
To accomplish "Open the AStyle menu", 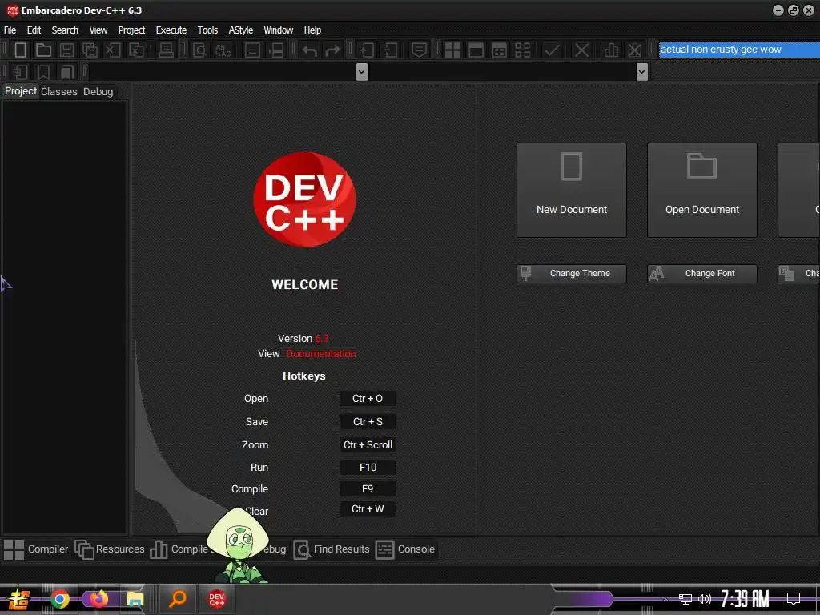I will click(x=240, y=30).
